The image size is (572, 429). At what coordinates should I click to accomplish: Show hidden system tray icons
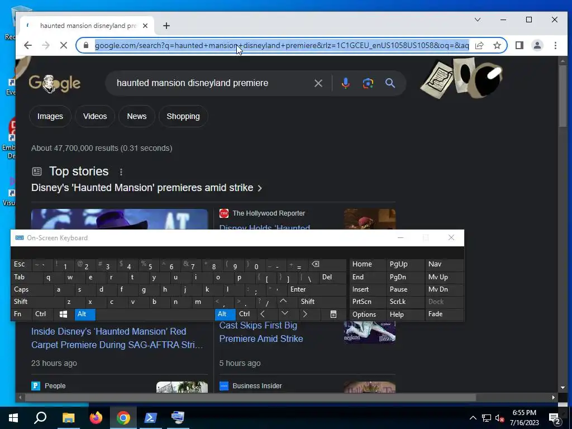(473, 418)
